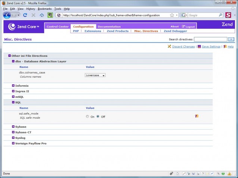Click the green circle icon in status bar

click(x=223, y=174)
